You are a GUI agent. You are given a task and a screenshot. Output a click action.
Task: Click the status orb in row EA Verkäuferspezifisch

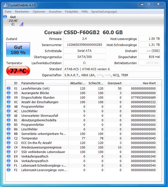click(x=9, y=161)
